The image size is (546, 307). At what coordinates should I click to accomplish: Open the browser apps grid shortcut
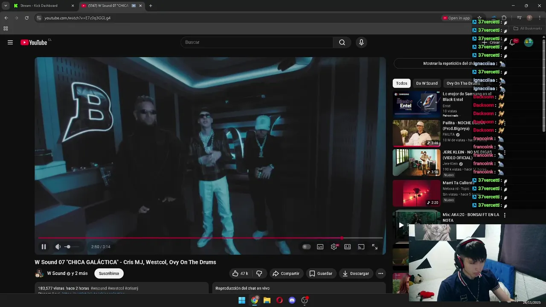pyautogui.click(x=6, y=29)
